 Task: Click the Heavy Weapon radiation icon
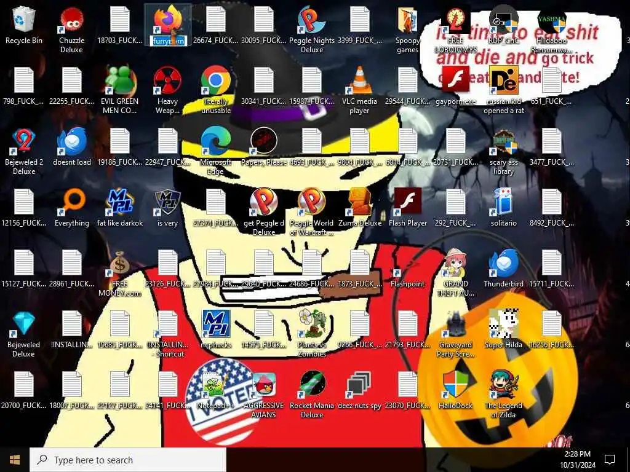(167, 81)
